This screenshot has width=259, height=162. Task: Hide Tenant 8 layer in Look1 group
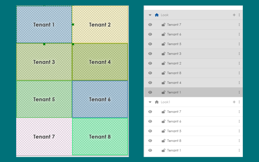tap(150, 141)
